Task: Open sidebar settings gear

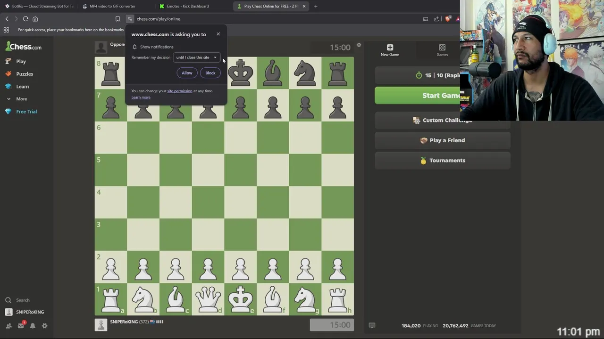Action: click(45, 326)
